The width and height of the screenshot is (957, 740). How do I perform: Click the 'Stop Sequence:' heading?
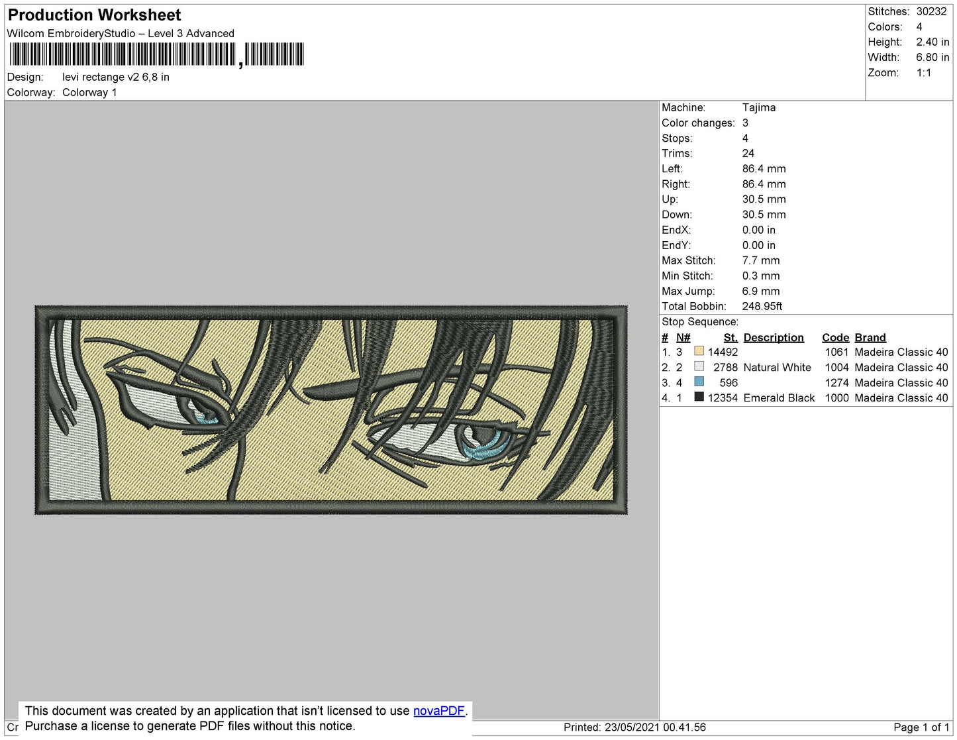[x=700, y=322]
